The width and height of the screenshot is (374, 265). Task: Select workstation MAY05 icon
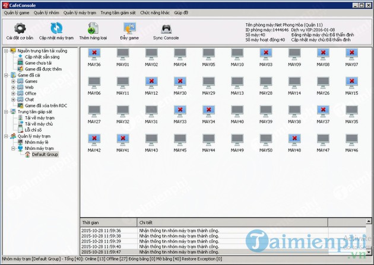209,55
